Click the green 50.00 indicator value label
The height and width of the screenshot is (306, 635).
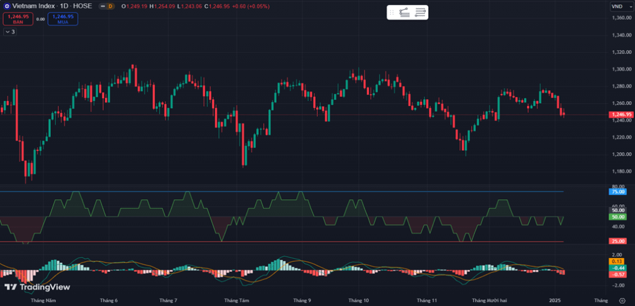(618, 217)
